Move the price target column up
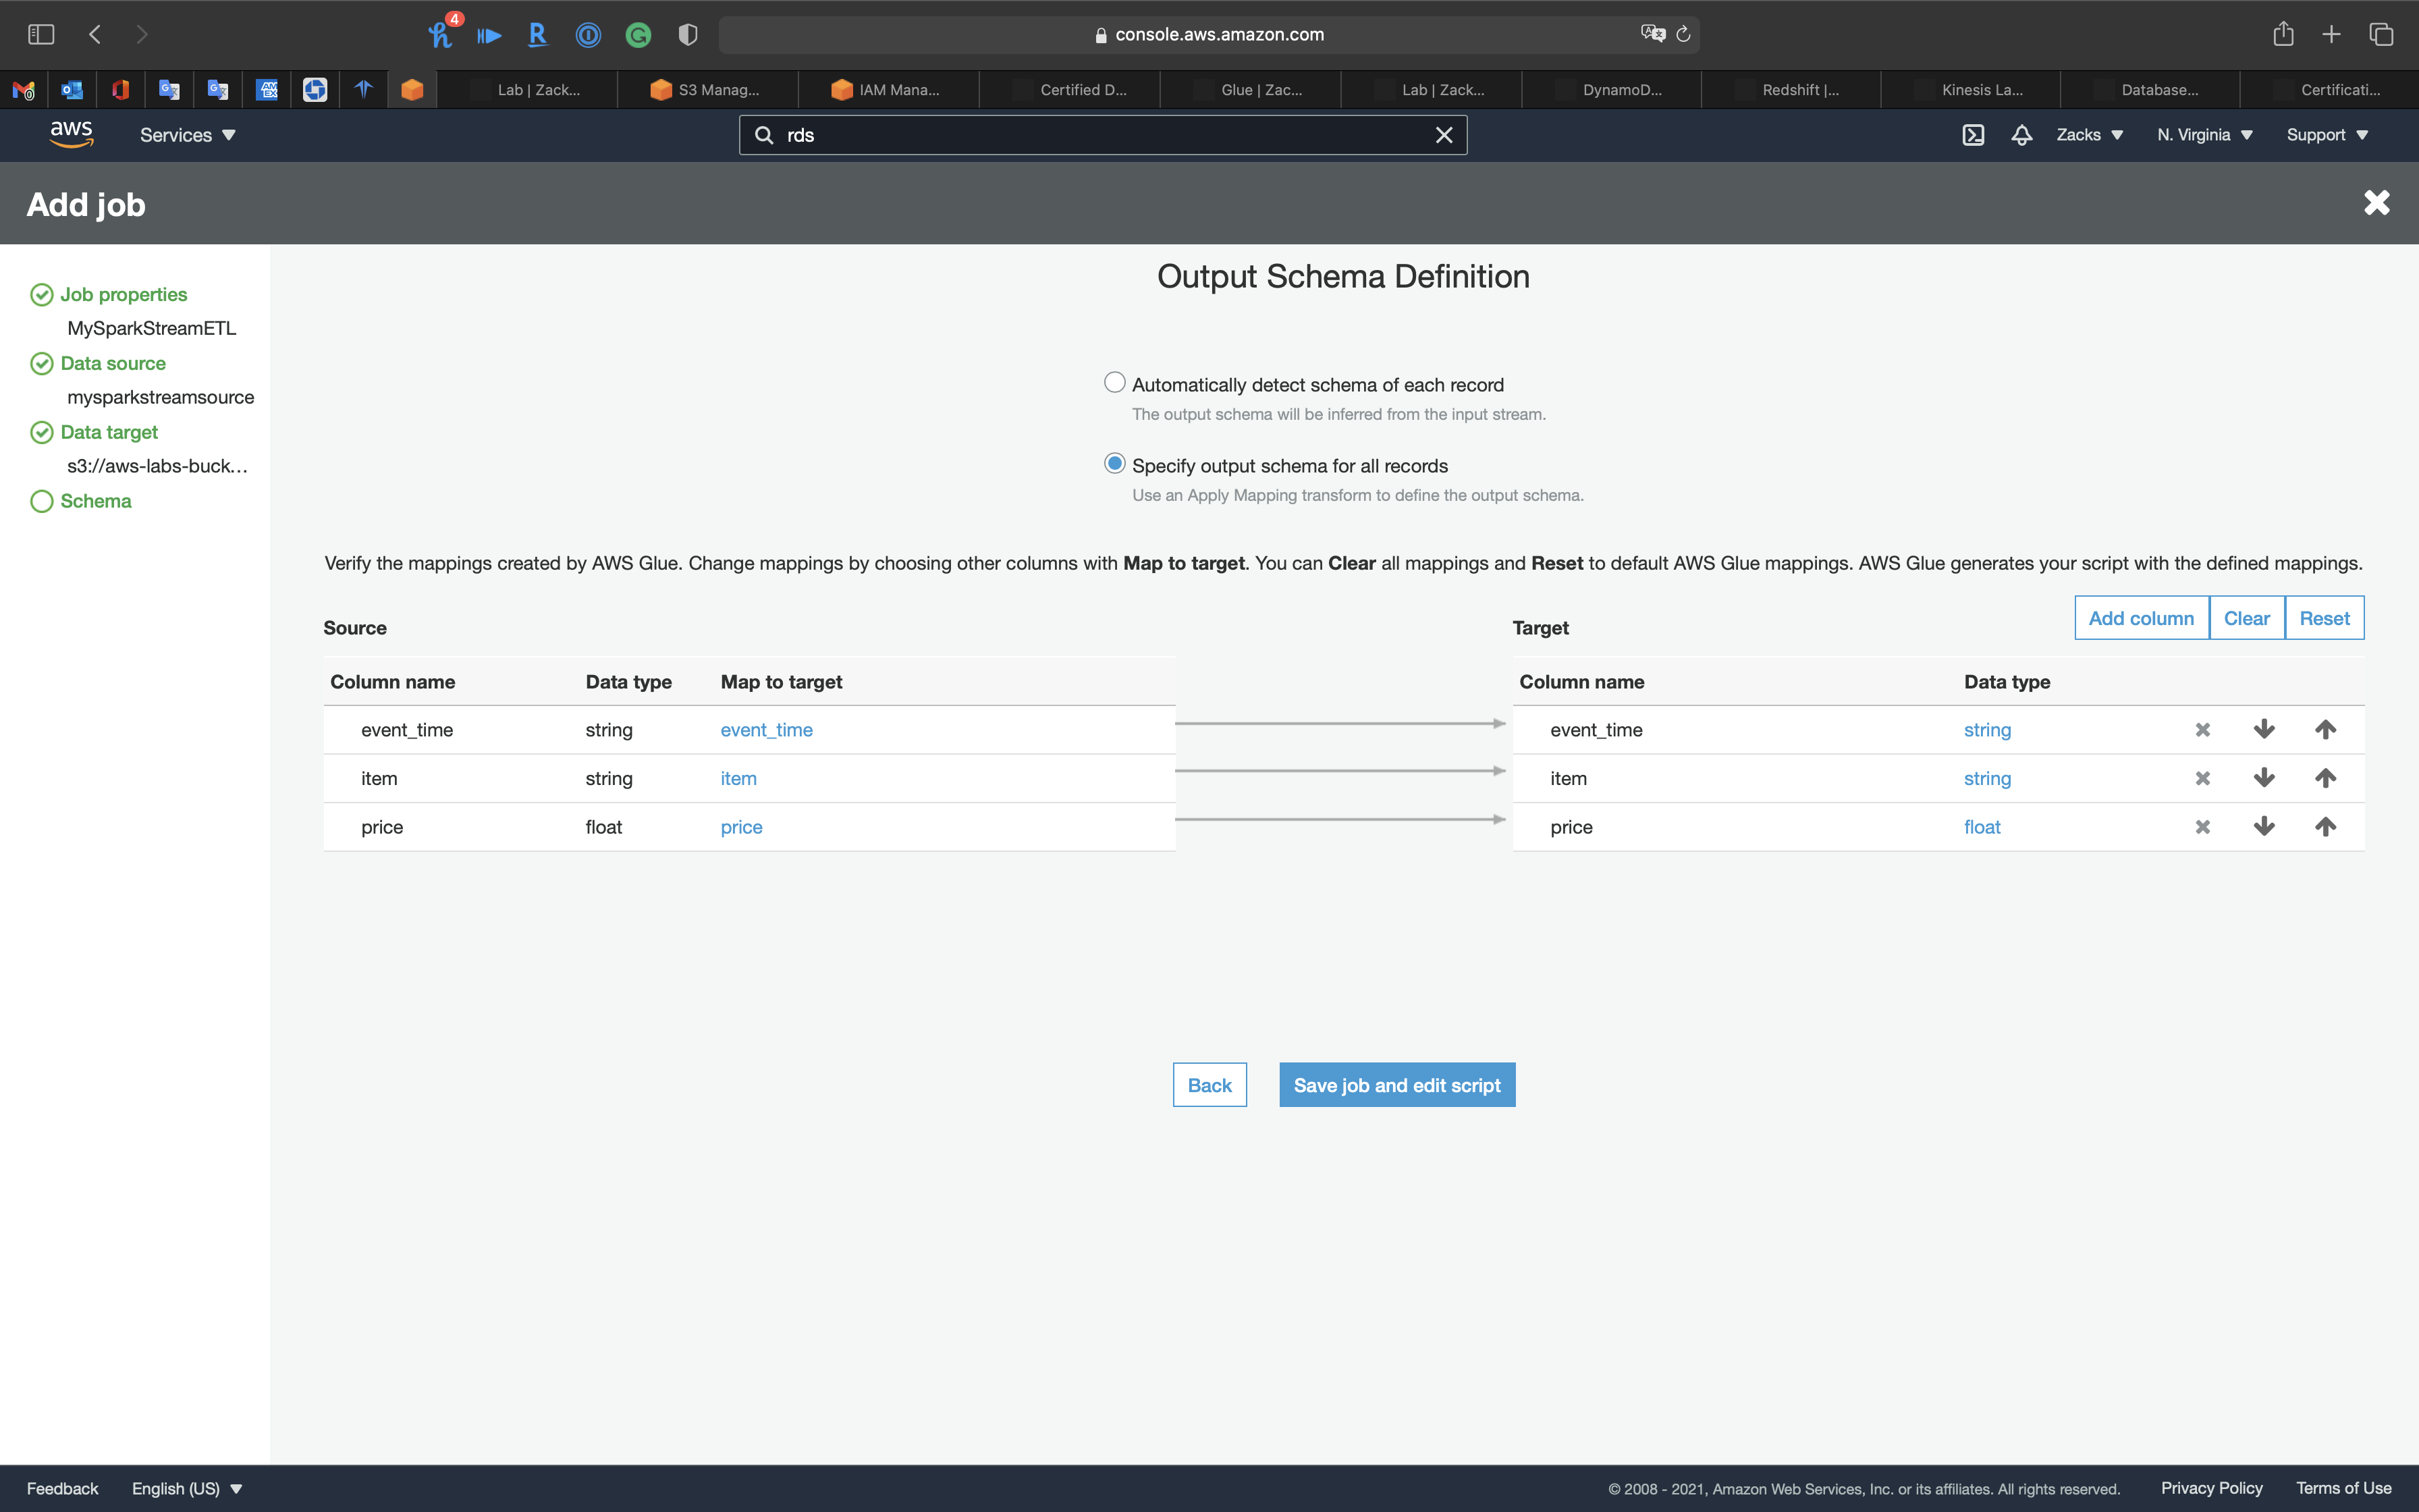The height and width of the screenshot is (1512, 2419). tap(2325, 827)
